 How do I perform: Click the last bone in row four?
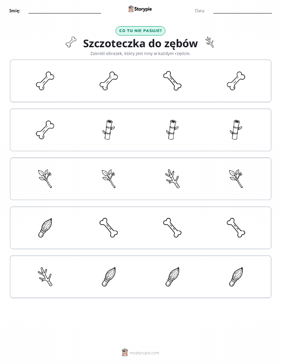tap(236, 228)
